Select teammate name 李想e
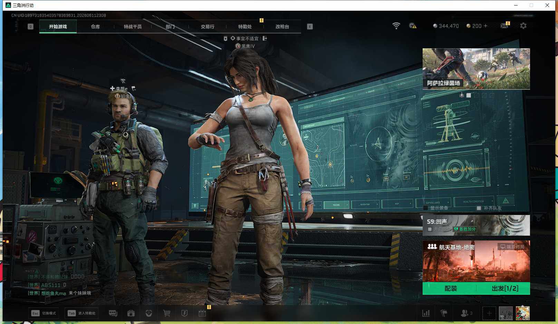Screen dimensions: 558x324 122,89
